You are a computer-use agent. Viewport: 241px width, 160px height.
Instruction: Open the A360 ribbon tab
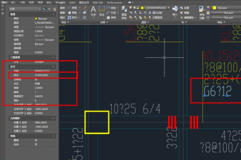pyautogui.click(x=72, y=3)
